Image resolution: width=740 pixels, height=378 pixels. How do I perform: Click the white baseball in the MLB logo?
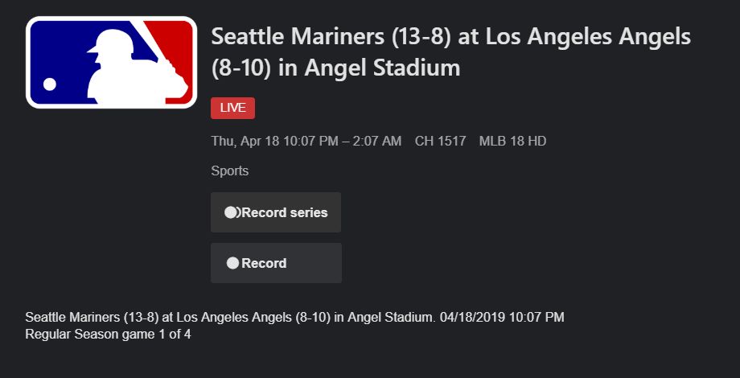[x=50, y=84]
